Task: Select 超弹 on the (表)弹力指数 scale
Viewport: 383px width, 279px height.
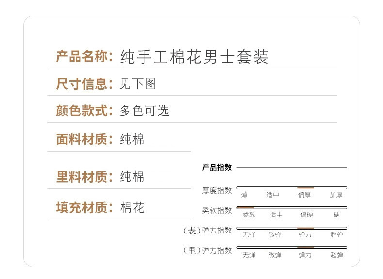Action: click(336, 234)
